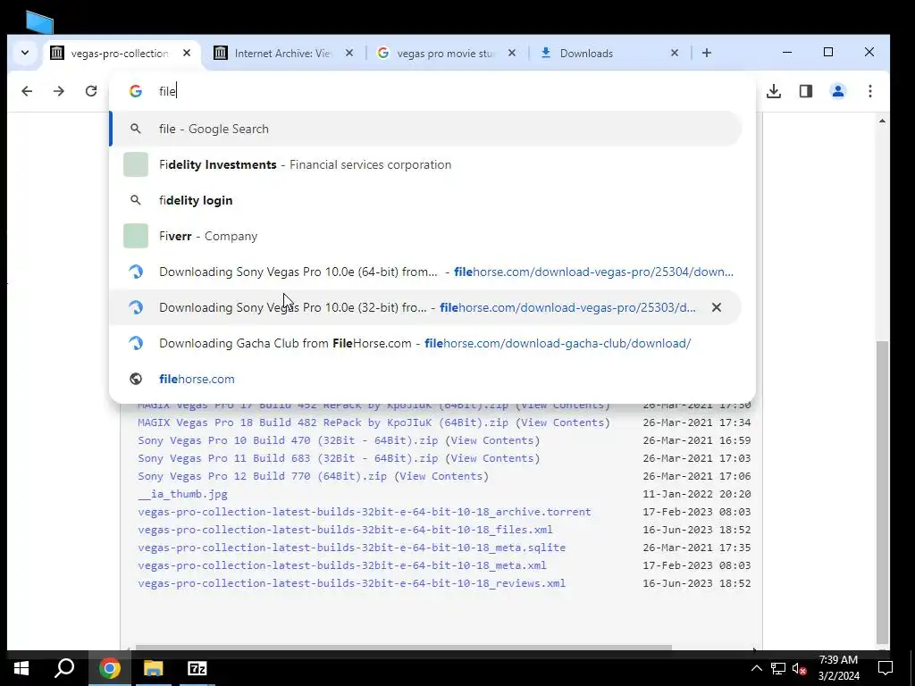Open Downloading Gacha Club filehorse suggestion
This screenshot has height=686, width=915.
[426, 343]
